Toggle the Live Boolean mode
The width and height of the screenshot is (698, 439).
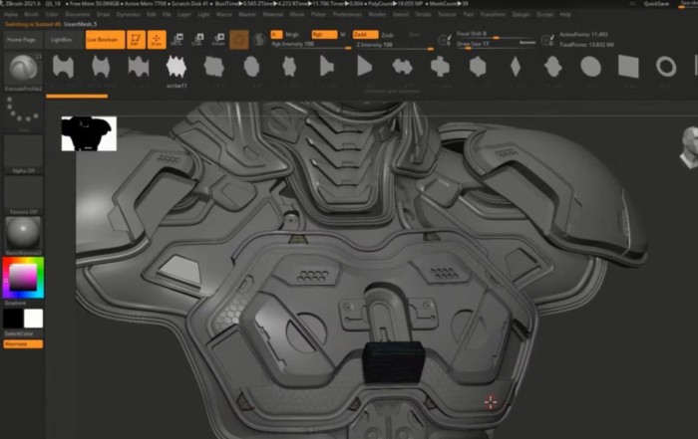100,39
